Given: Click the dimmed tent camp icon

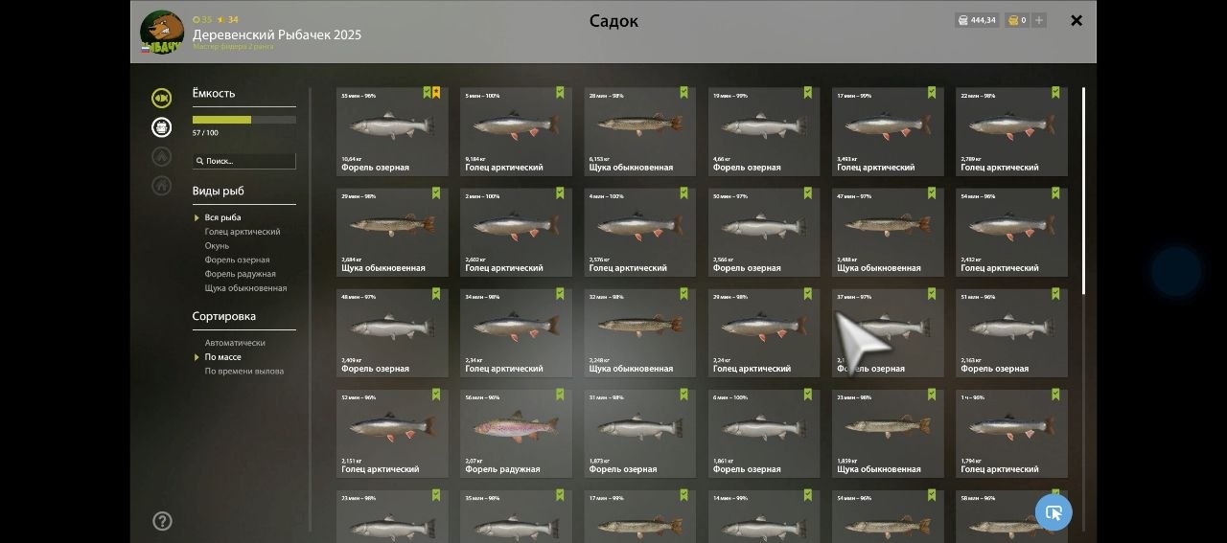Looking at the screenshot, I should pos(161,156).
